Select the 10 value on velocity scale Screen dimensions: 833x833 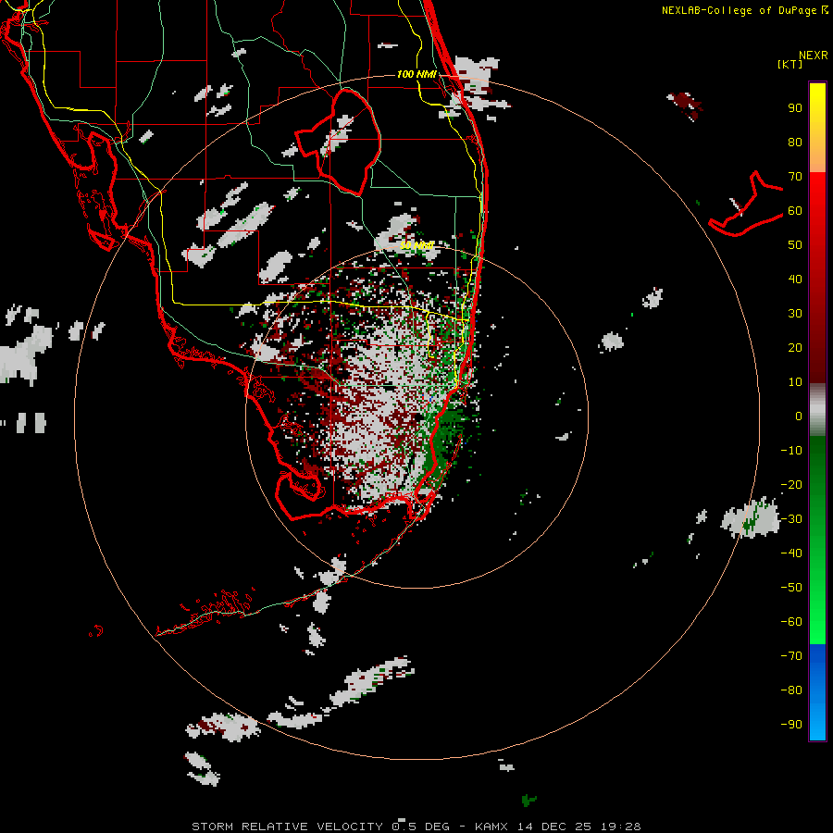pyautogui.click(x=795, y=382)
